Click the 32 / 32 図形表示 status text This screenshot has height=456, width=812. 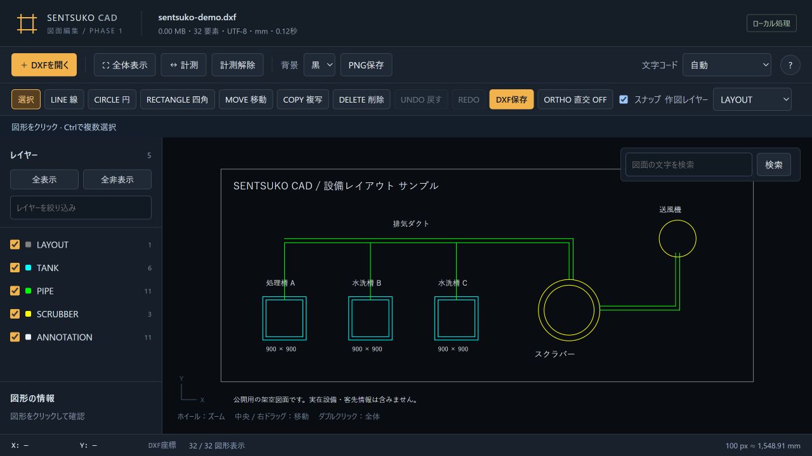pyautogui.click(x=217, y=445)
